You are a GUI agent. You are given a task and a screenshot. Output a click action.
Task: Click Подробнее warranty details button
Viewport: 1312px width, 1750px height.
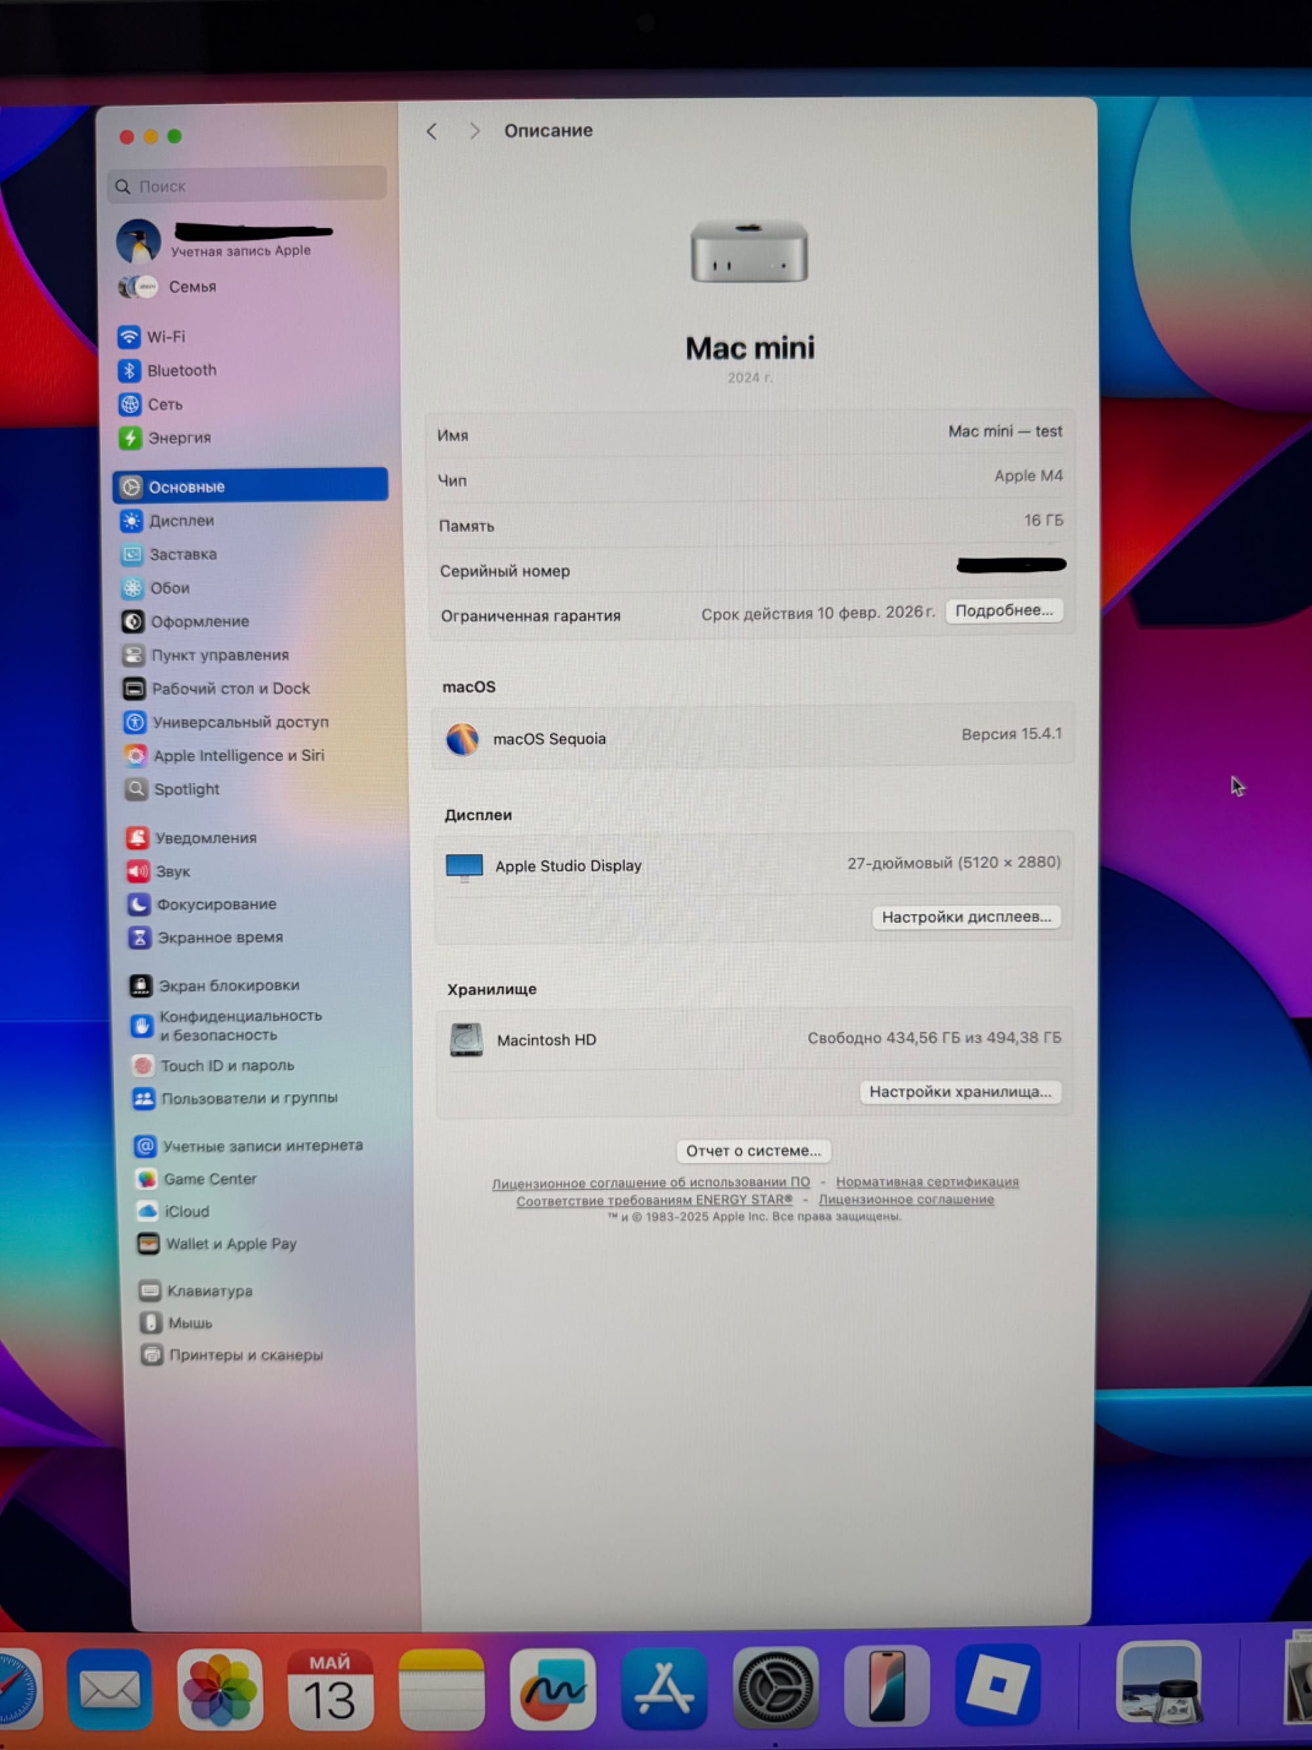(1004, 611)
